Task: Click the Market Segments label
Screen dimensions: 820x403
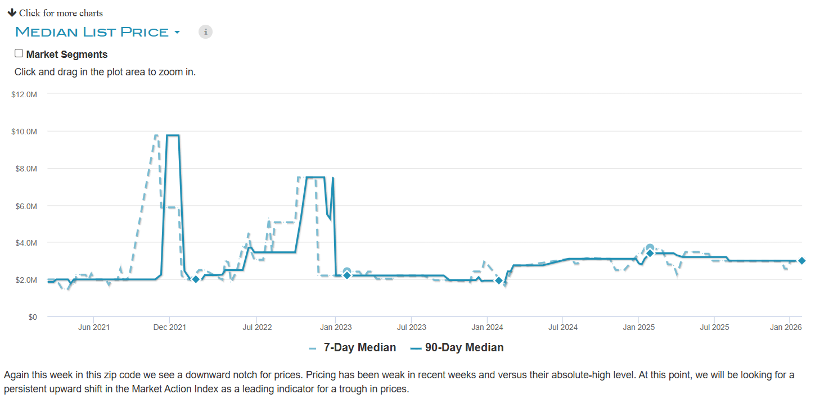Action: click(x=66, y=55)
